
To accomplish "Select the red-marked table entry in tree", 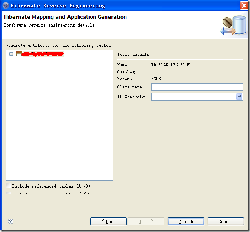I will [x=43, y=54].
